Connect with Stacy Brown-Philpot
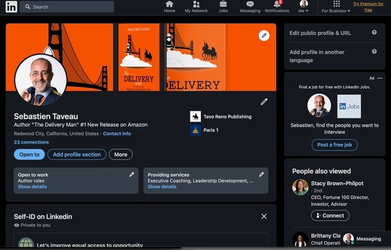Viewport: 391px width, 250px height. click(330, 215)
